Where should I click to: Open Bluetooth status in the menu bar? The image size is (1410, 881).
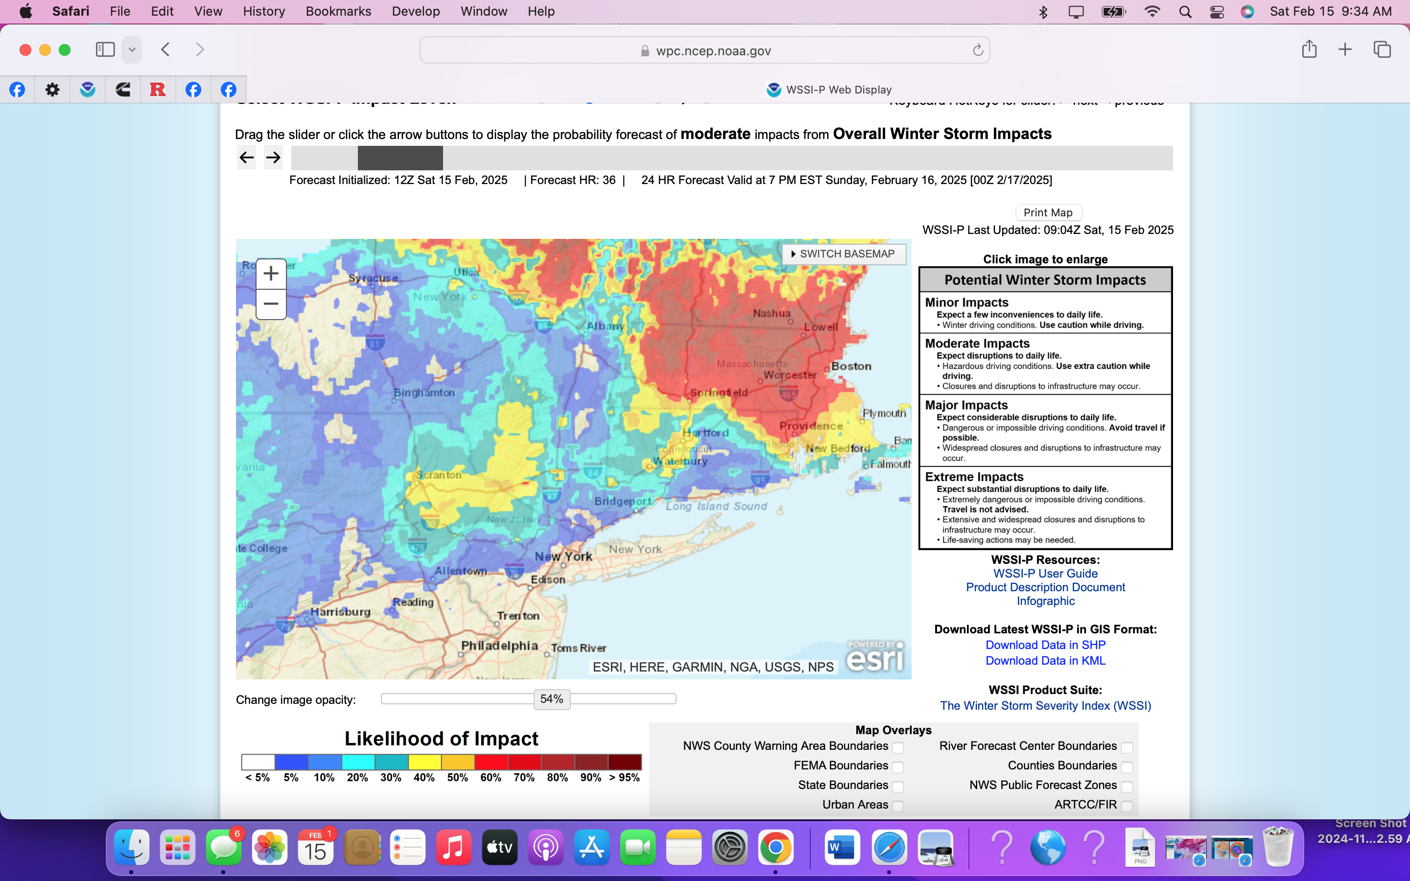click(x=1043, y=12)
